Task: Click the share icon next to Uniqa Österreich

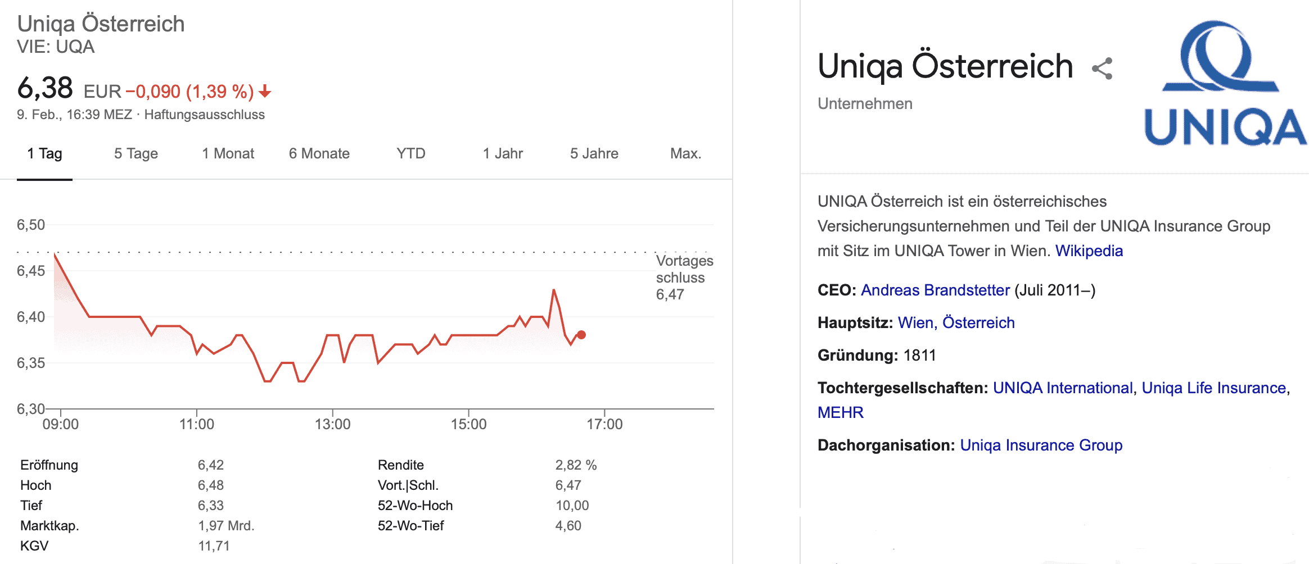Action: pyautogui.click(x=1102, y=69)
